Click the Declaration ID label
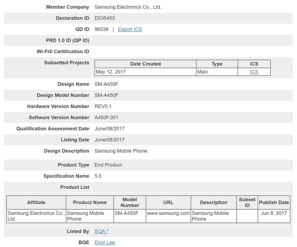 [72, 18]
